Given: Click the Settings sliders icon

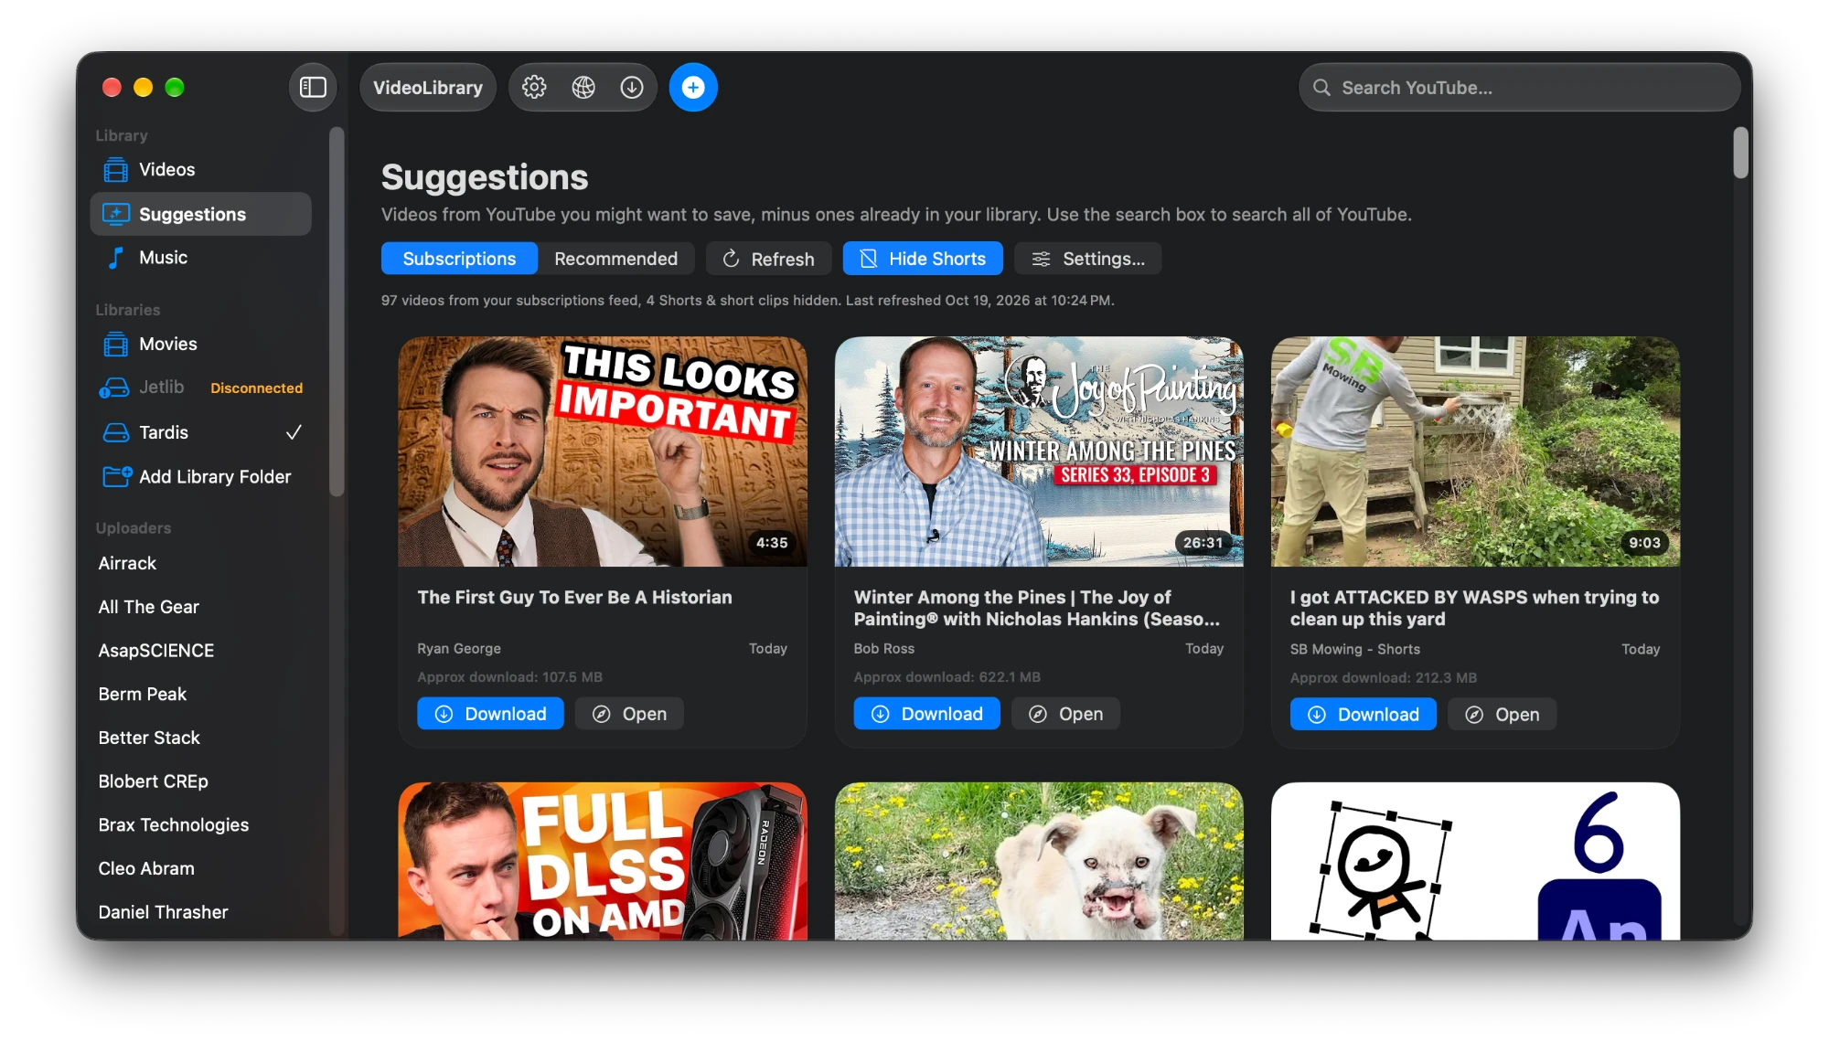Looking at the screenshot, I should pyautogui.click(x=1041, y=259).
